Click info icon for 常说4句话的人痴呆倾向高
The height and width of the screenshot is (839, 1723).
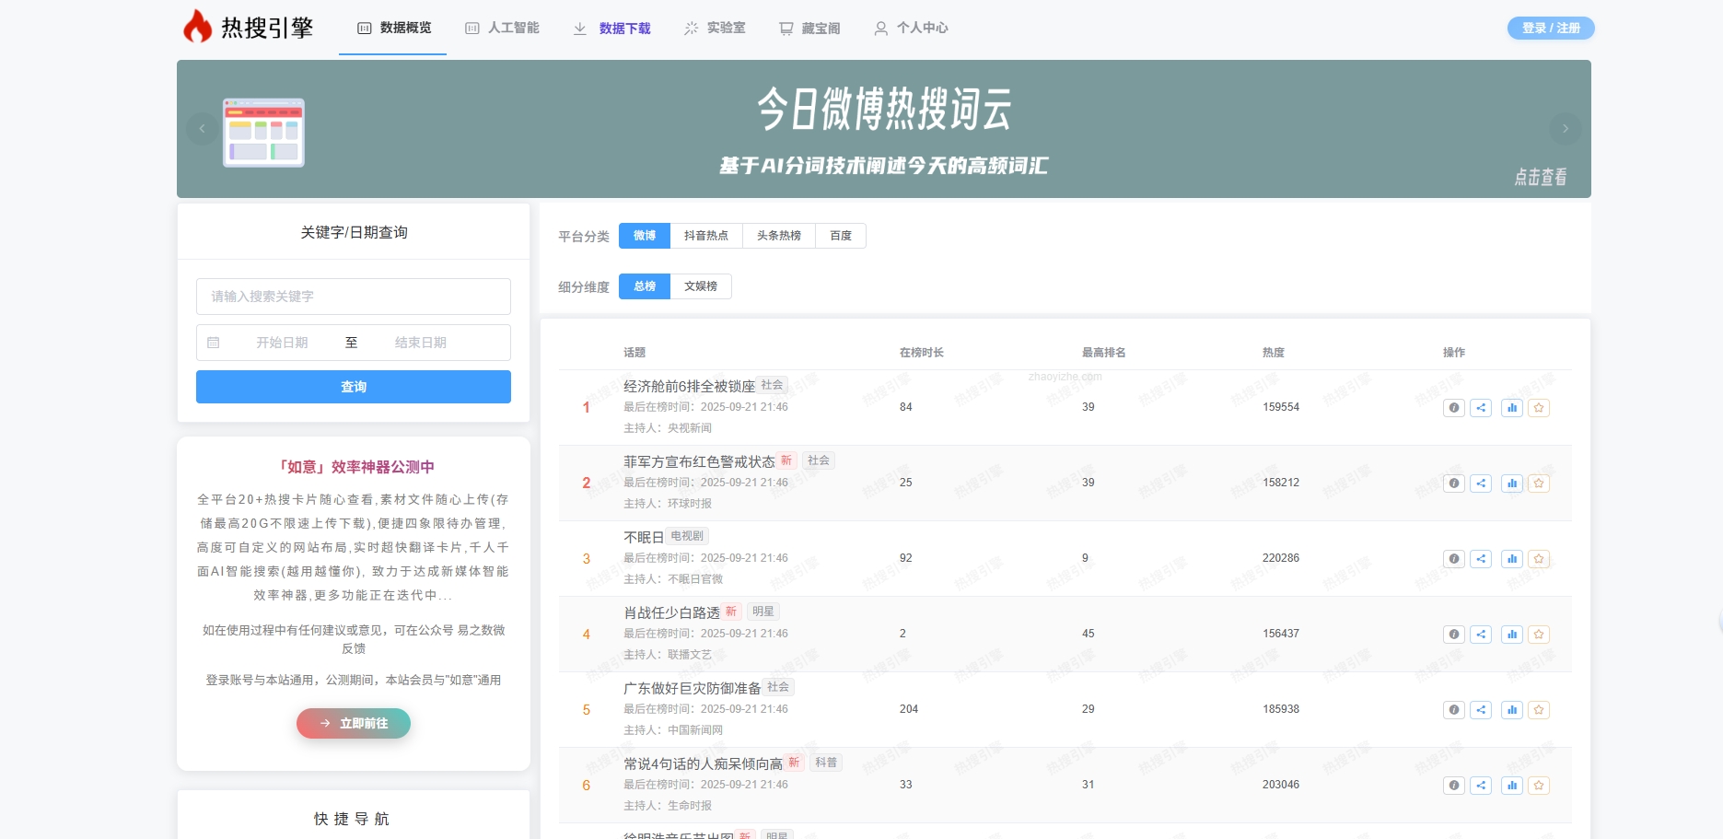coord(1454,785)
